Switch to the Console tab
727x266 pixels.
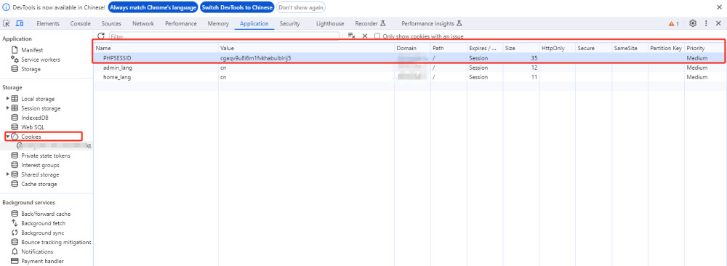tap(80, 24)
